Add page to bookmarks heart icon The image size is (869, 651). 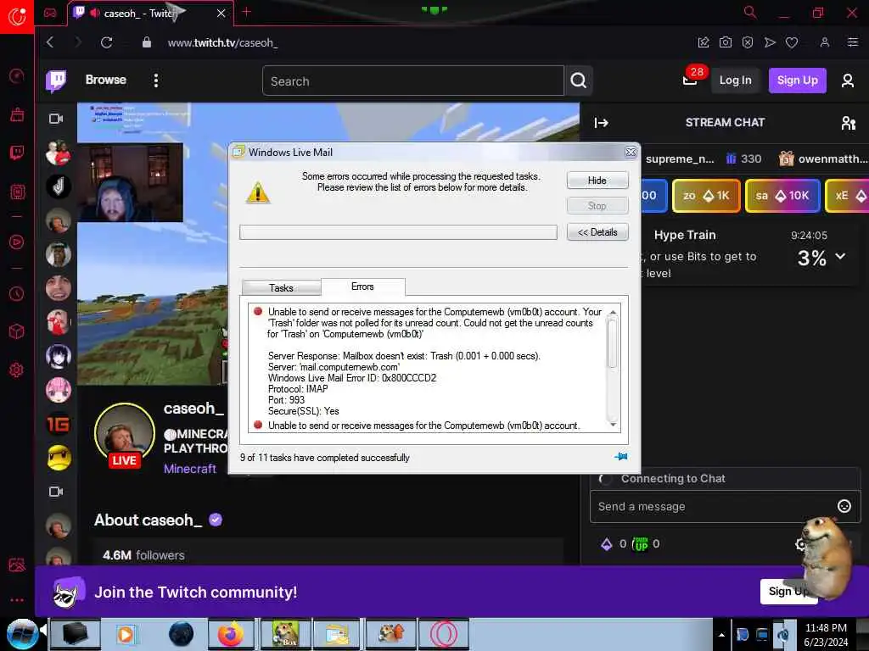(792, 42)
